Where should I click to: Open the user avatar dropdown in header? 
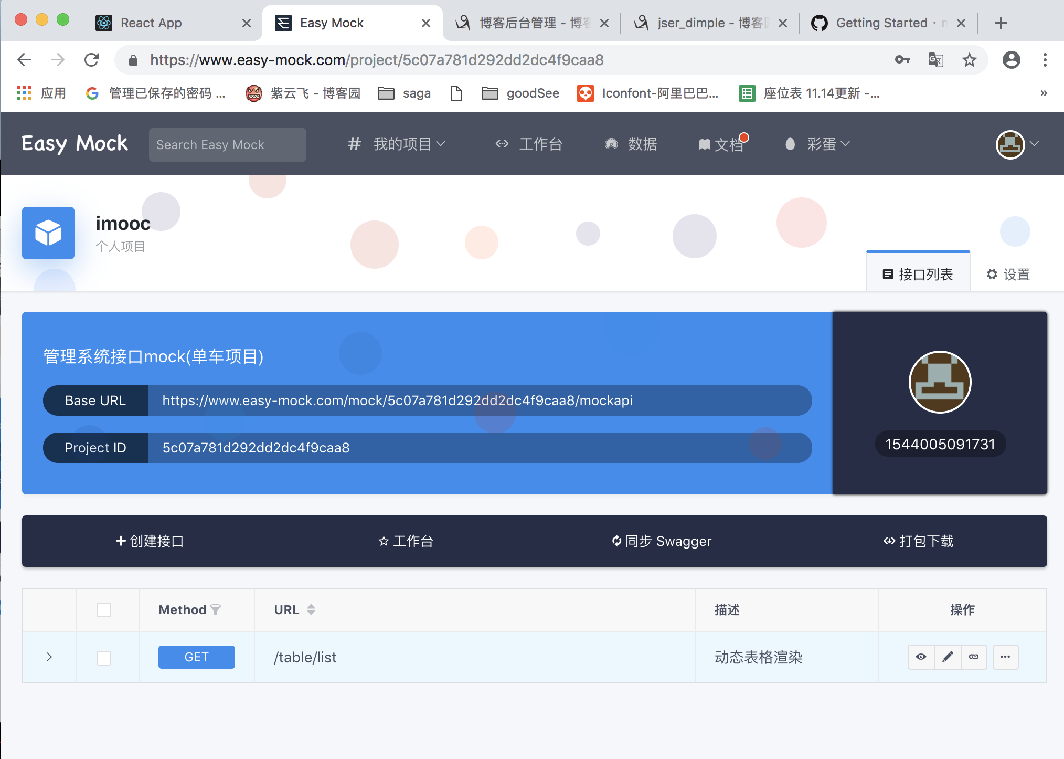[1017, 144]
